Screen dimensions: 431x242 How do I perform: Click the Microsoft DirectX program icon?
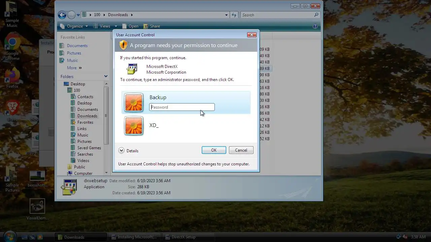click(x=132, y=69)
